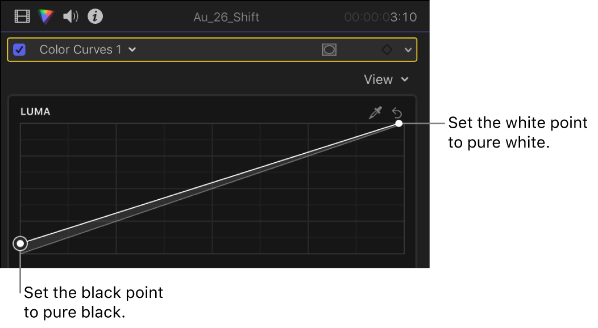Disable the Color Curves 1 effect checkbox
This screenshot has width=598, height=328.
click(x=19, y=49)
